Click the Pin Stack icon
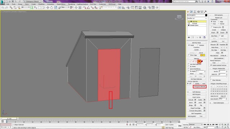 pos(189,37)
